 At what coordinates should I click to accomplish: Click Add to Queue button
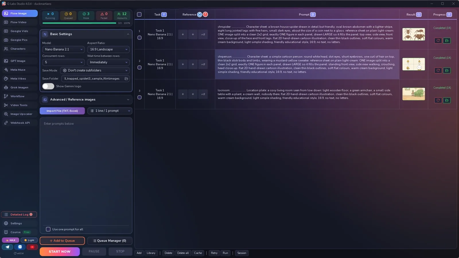tap(62, 241)
